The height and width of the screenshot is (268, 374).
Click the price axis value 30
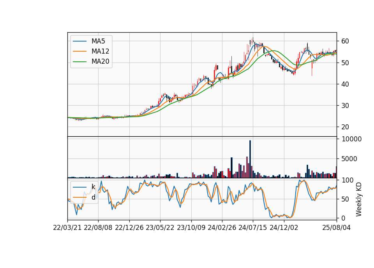pyautogui.click(x=345, y=106)
